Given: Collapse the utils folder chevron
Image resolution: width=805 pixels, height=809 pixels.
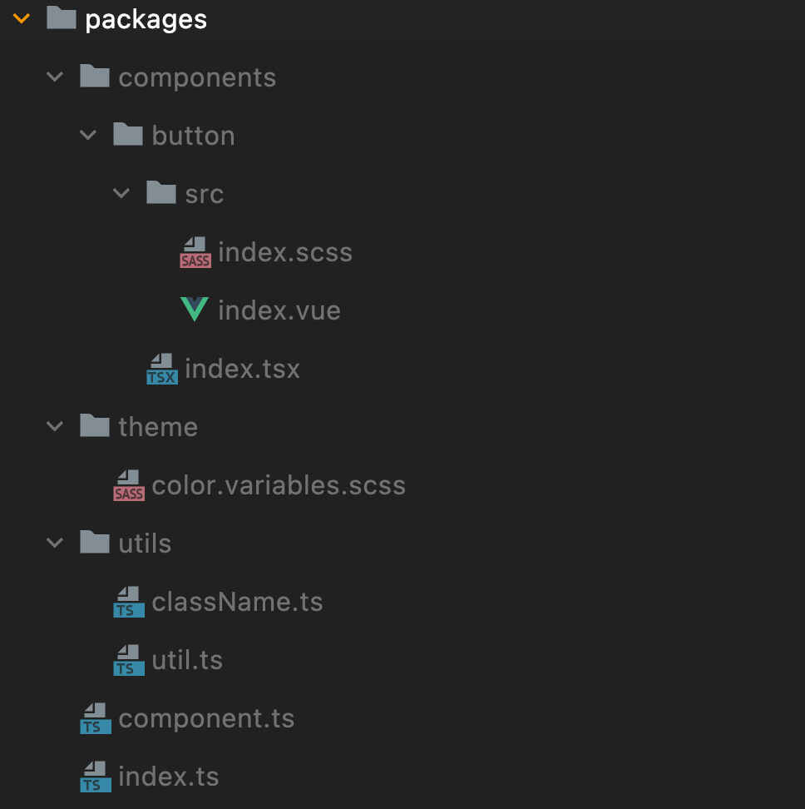Looking at the screenshot, I should tap(55, 543).
